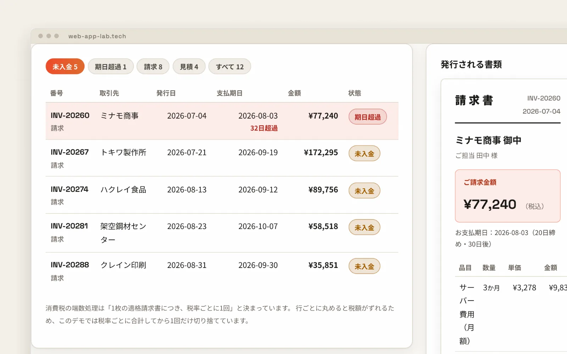Image resolution: width=567 pixels, height=354 pixels.
Task: Open the 請求 8 filter tab
Action: [153, 67]
